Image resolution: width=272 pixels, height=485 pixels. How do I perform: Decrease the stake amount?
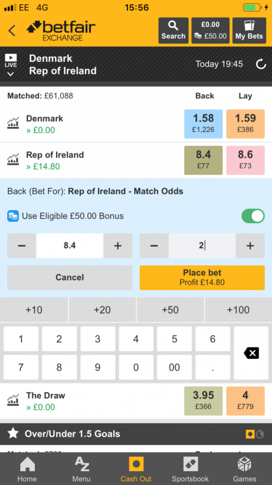pyautogui.click(x=154, y=245)
